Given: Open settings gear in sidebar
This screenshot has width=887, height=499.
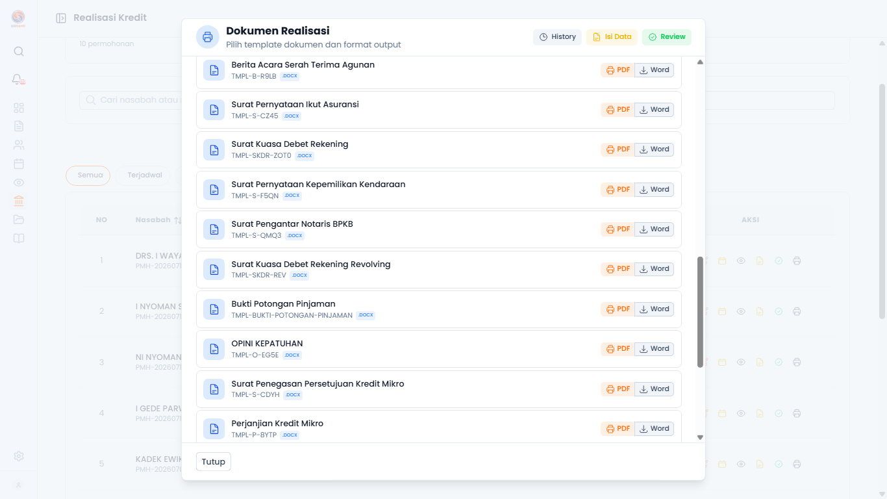Looking at the screenshot, I should click(x=19, y=456).
